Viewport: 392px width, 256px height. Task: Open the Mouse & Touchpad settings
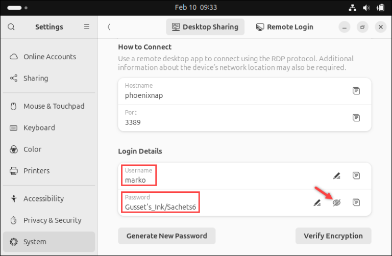[54, 106]
